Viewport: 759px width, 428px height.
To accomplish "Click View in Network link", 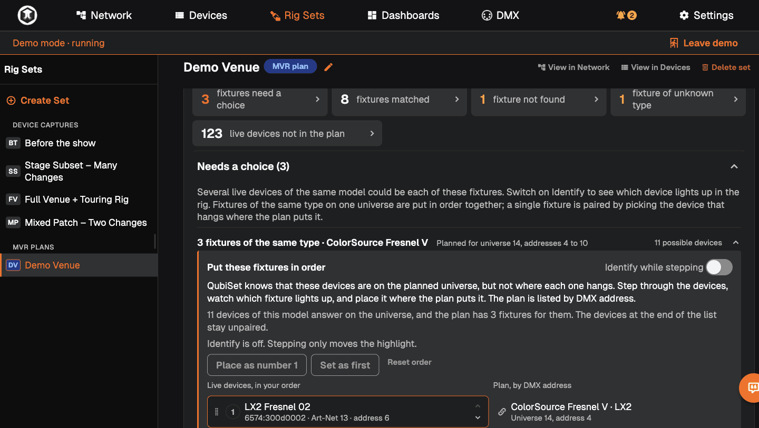I will [x=573, y=67].
